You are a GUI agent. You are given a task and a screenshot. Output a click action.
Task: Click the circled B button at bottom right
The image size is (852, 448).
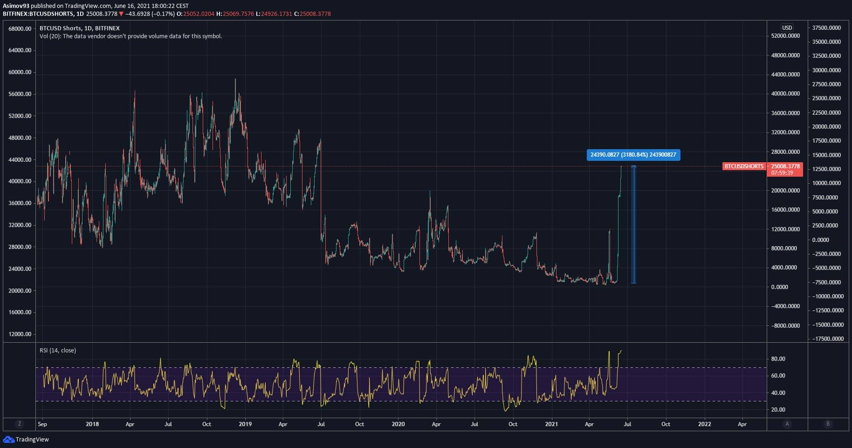pyautogui.click(x=828, y=424)
